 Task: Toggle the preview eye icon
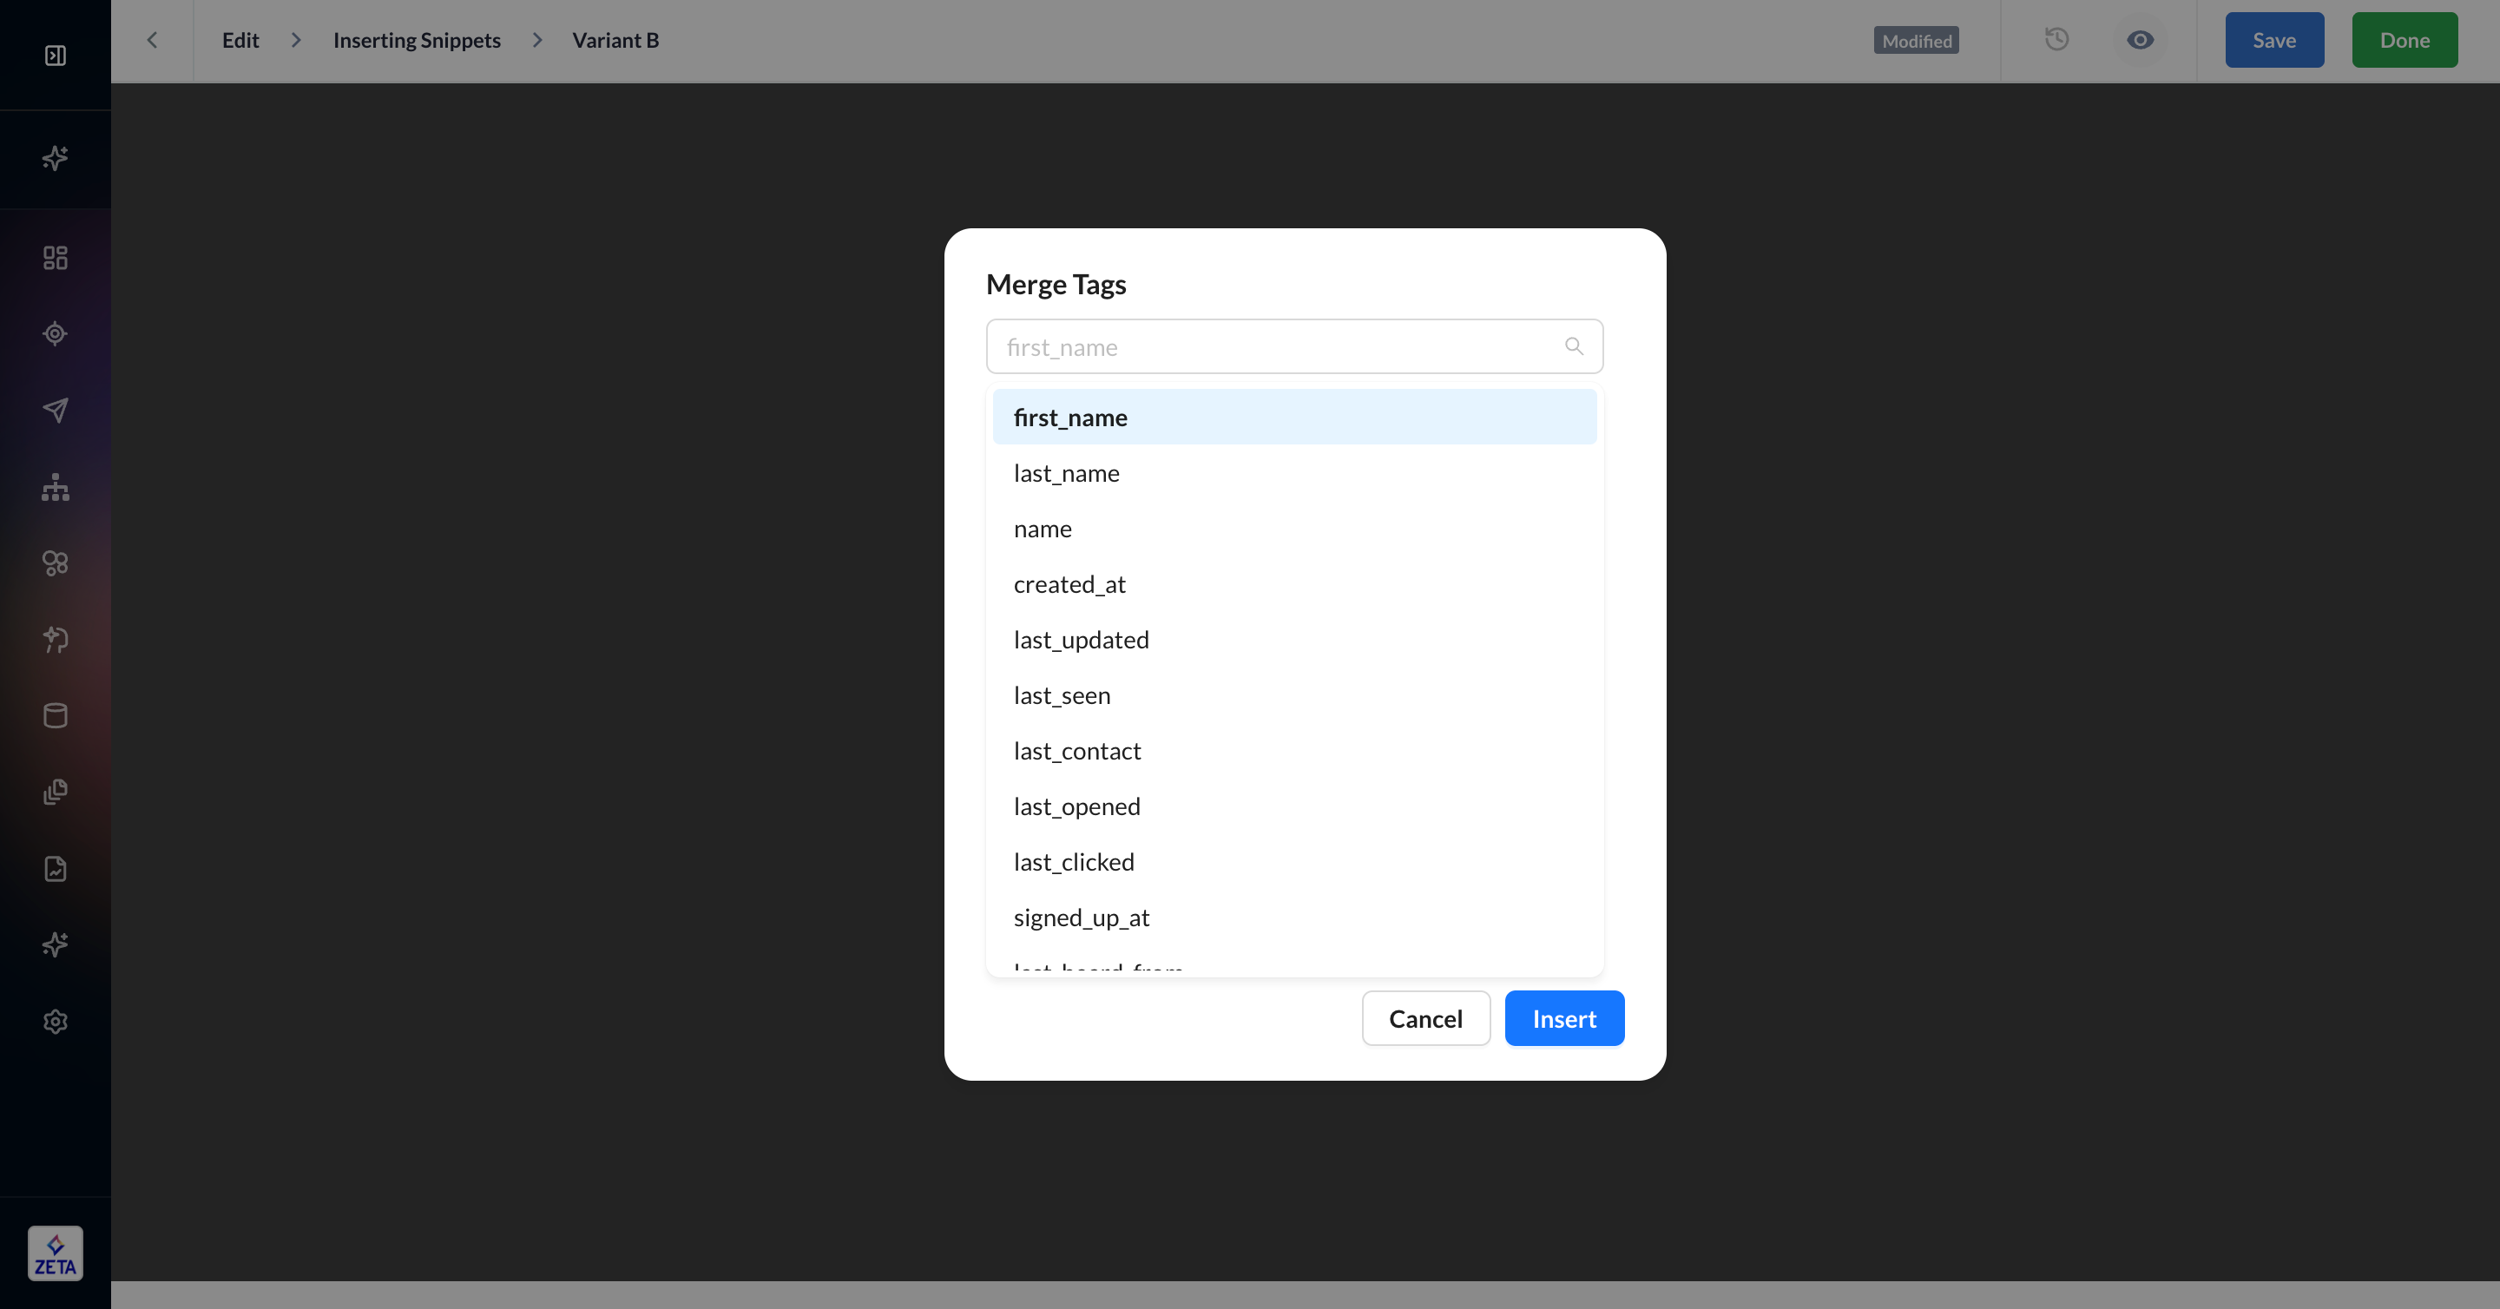(2140, 40)
